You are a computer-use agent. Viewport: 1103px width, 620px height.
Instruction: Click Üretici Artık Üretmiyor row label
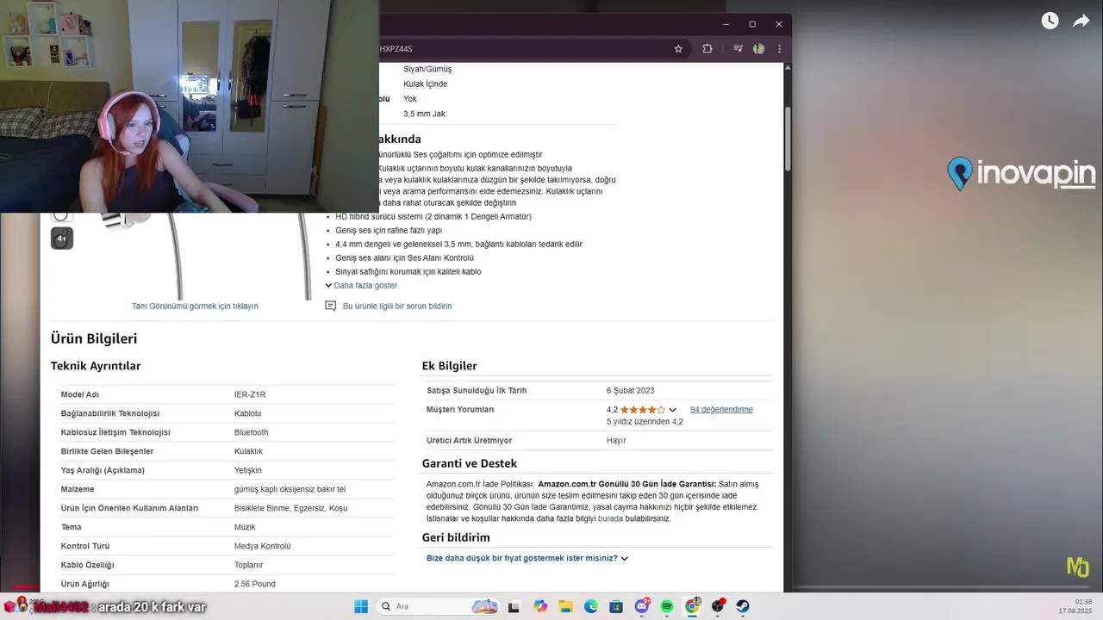click(469, 440)
